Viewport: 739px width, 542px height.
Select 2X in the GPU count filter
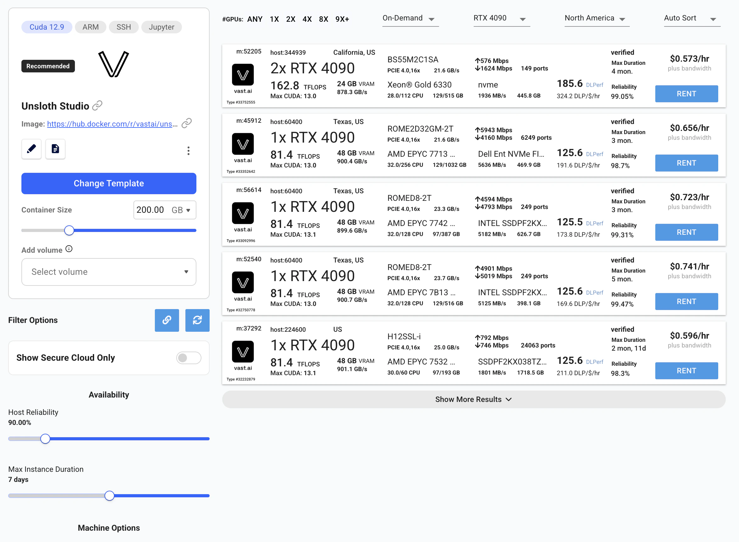tap(290, 19)
